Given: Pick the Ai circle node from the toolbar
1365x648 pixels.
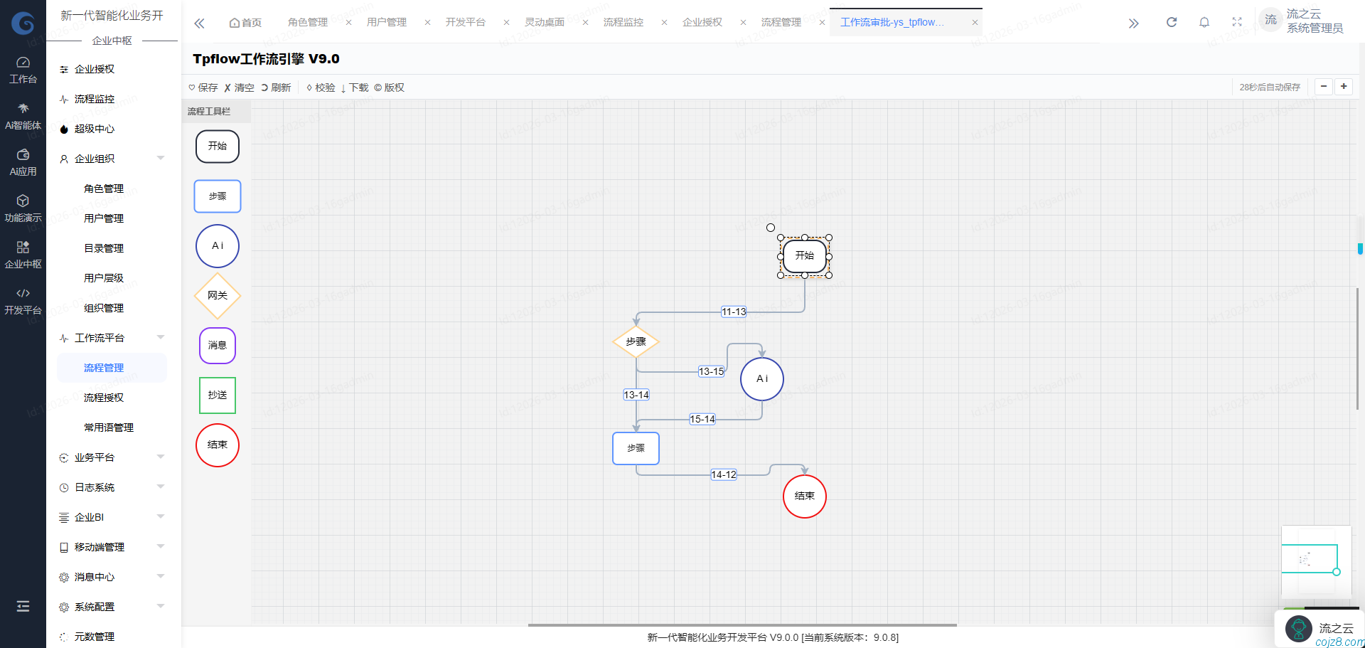Looking at the screenshot, I should pyautogui.click(x=217, y=246).
